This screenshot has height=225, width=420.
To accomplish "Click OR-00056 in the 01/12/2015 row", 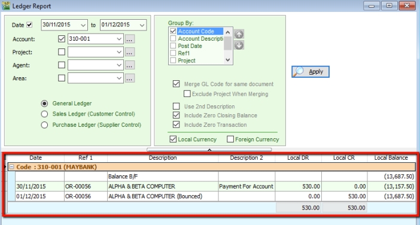I will click(86, 196).
